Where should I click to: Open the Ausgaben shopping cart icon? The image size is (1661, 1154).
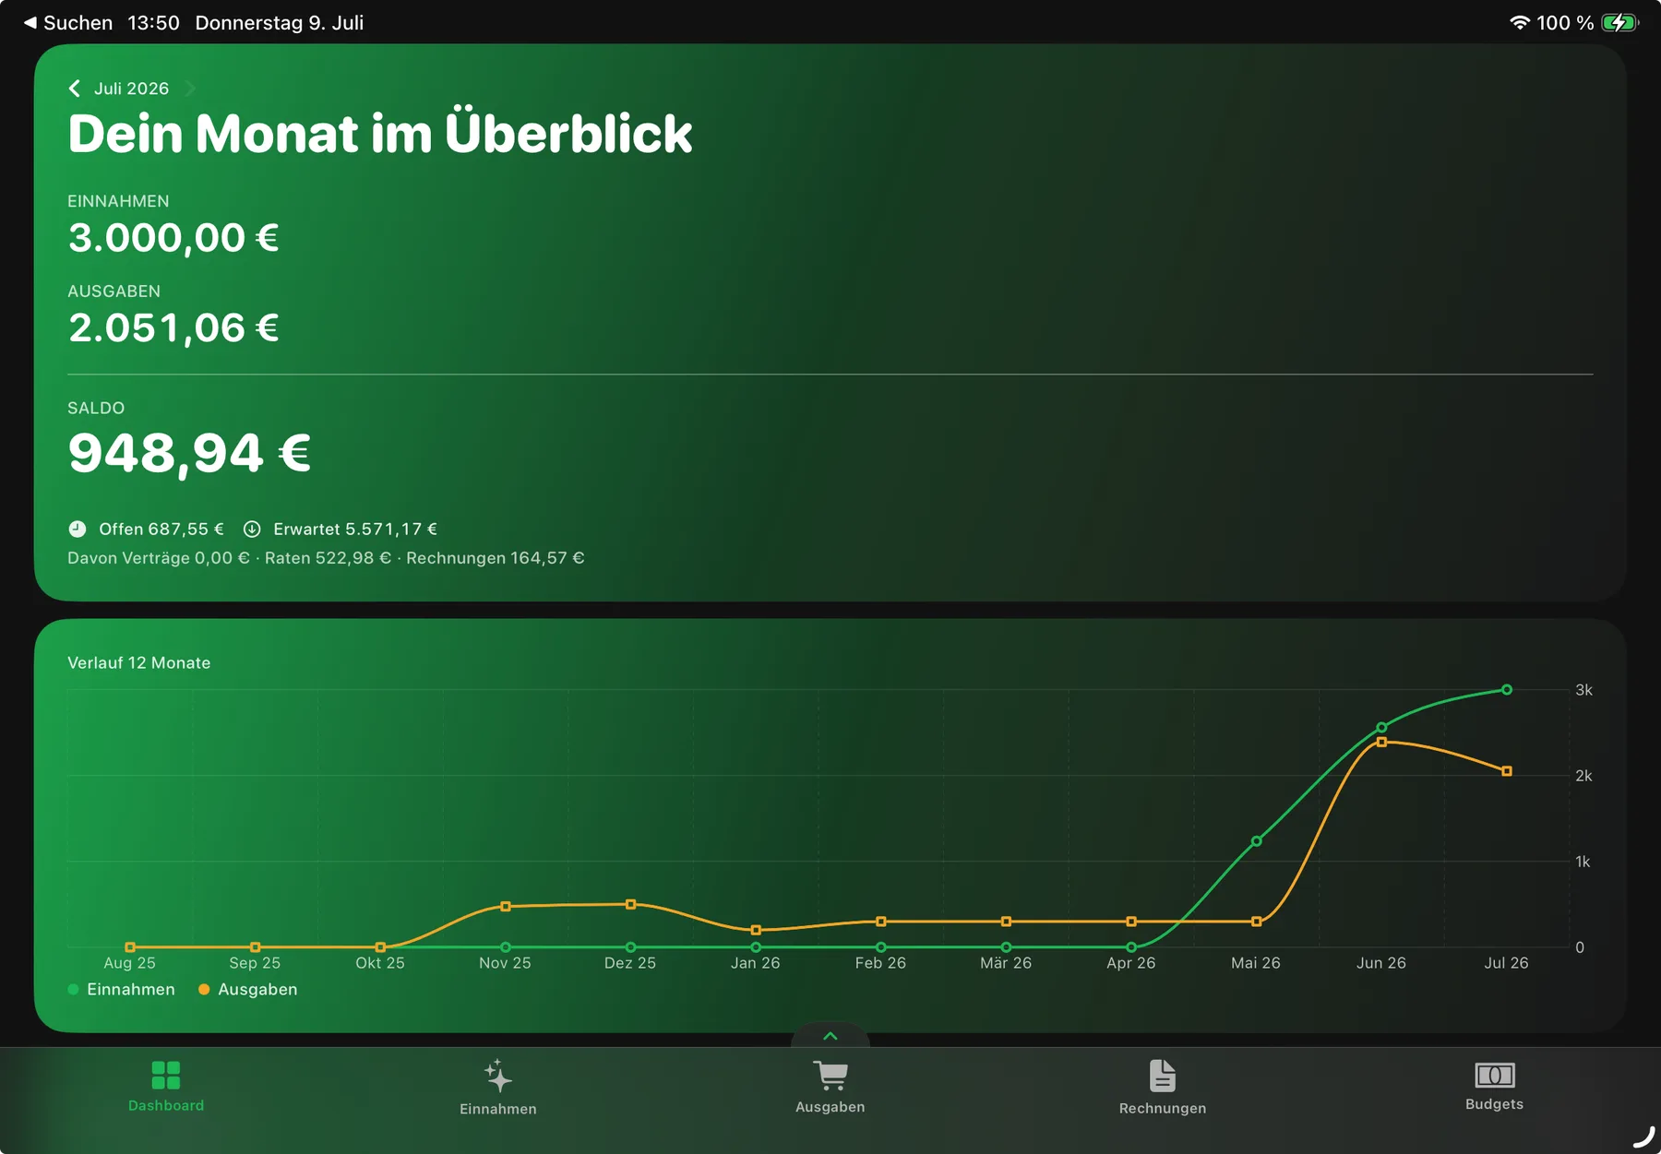click(x=830, y=1076)
